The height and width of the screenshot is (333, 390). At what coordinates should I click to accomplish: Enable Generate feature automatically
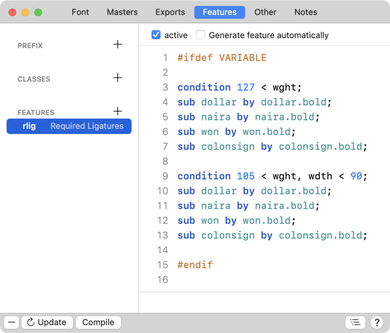click(x=200, y=35)
